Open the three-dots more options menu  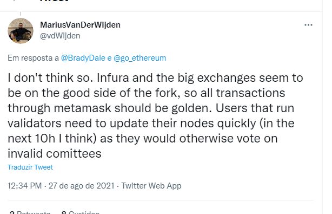[x=308, y=25]
